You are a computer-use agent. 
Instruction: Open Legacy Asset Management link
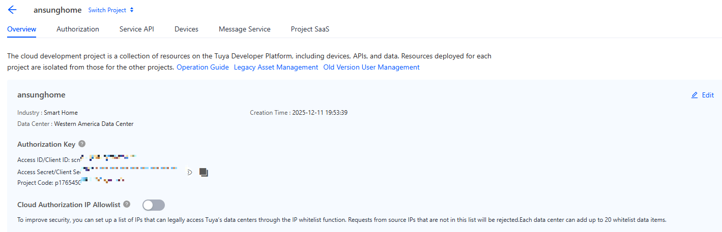276,67
